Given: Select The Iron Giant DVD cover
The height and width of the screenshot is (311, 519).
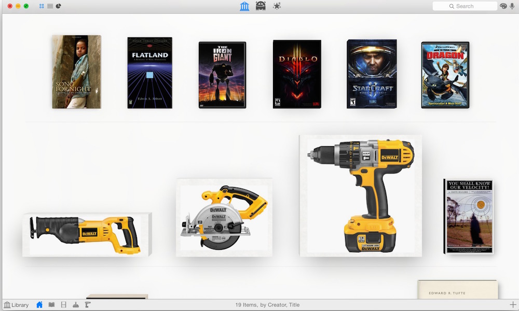Looking at the screenshot, I should pyautogui.click(x=222, y=75).
